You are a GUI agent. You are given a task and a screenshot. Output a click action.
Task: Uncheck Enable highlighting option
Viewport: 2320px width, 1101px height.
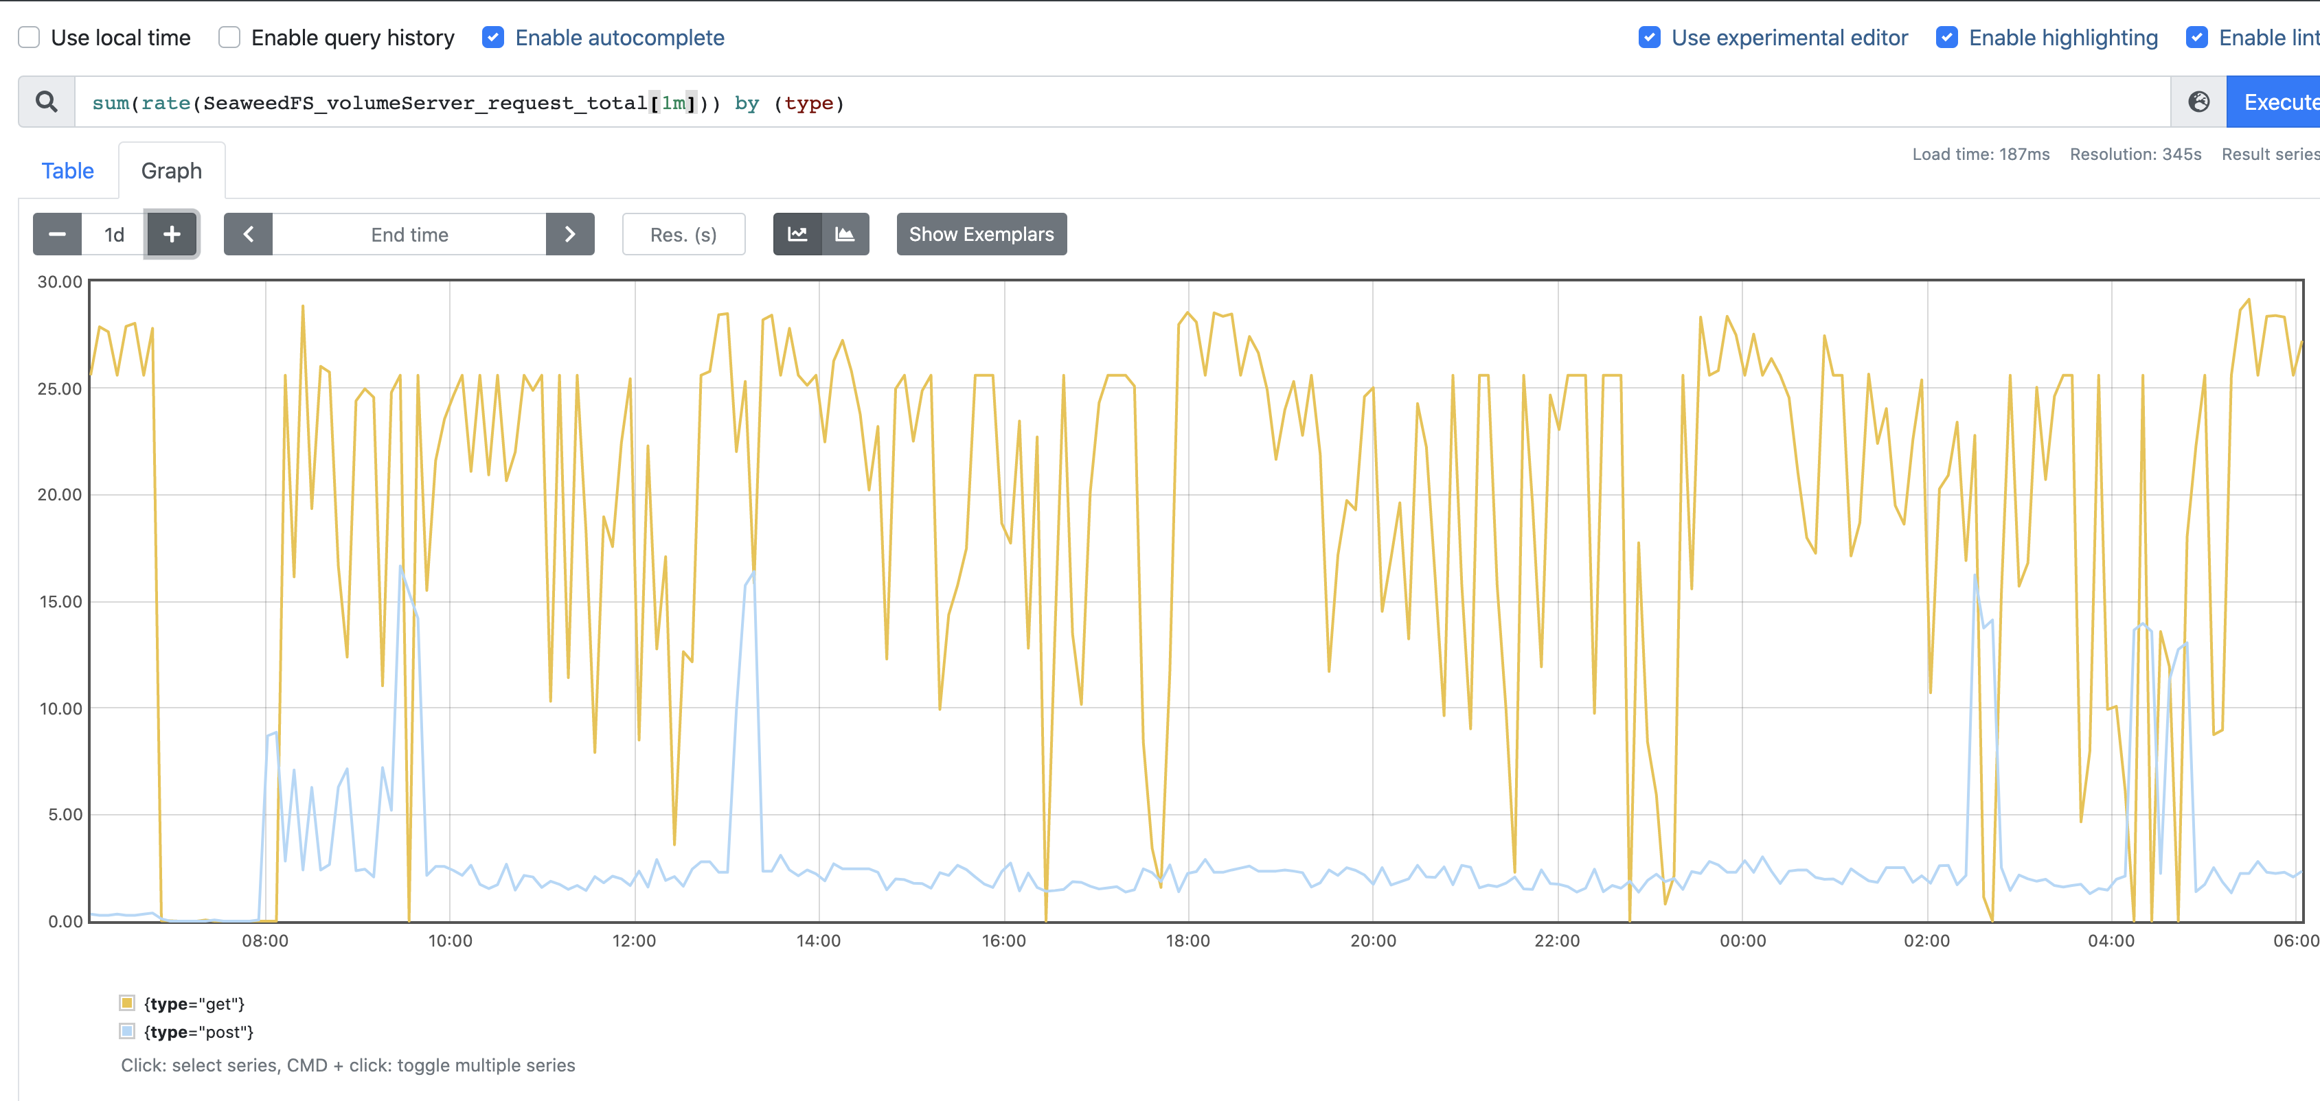click(1946, 38)
